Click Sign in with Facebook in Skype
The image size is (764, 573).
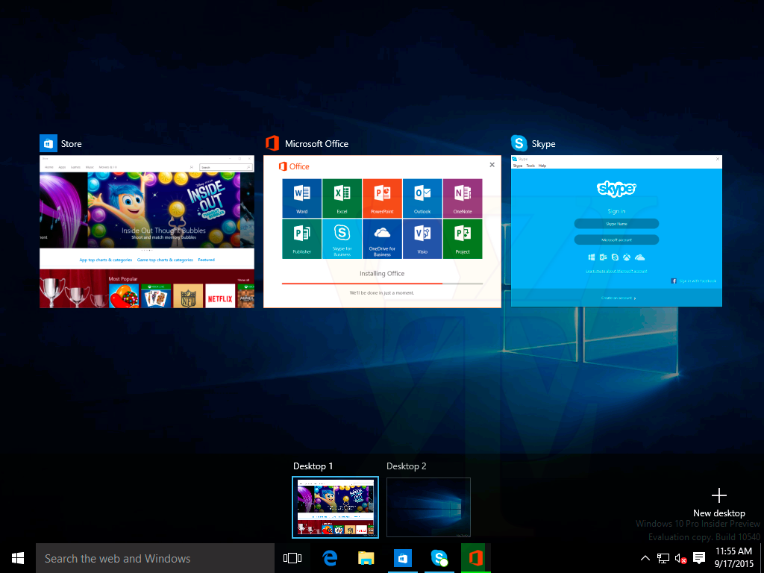(693, 281)
